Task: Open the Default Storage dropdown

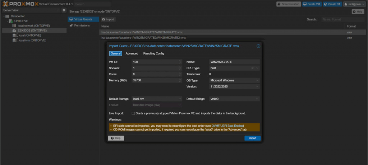Action: [x=180, y=99]
